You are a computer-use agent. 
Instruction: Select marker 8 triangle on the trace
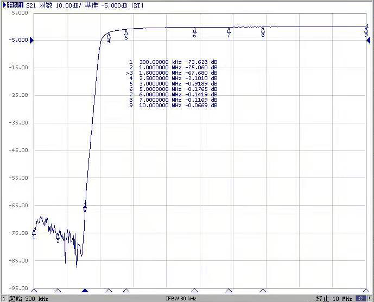click(x=263, y=30)
